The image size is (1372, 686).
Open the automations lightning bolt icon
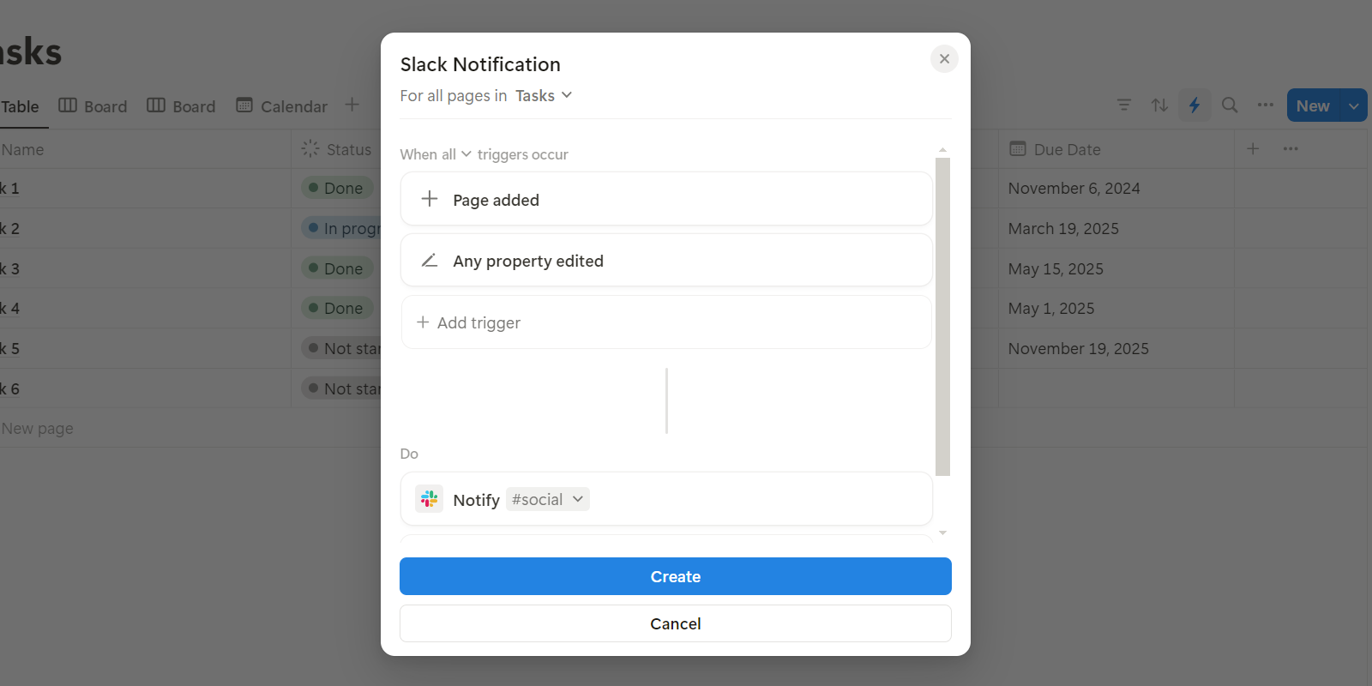(1194, 105)
